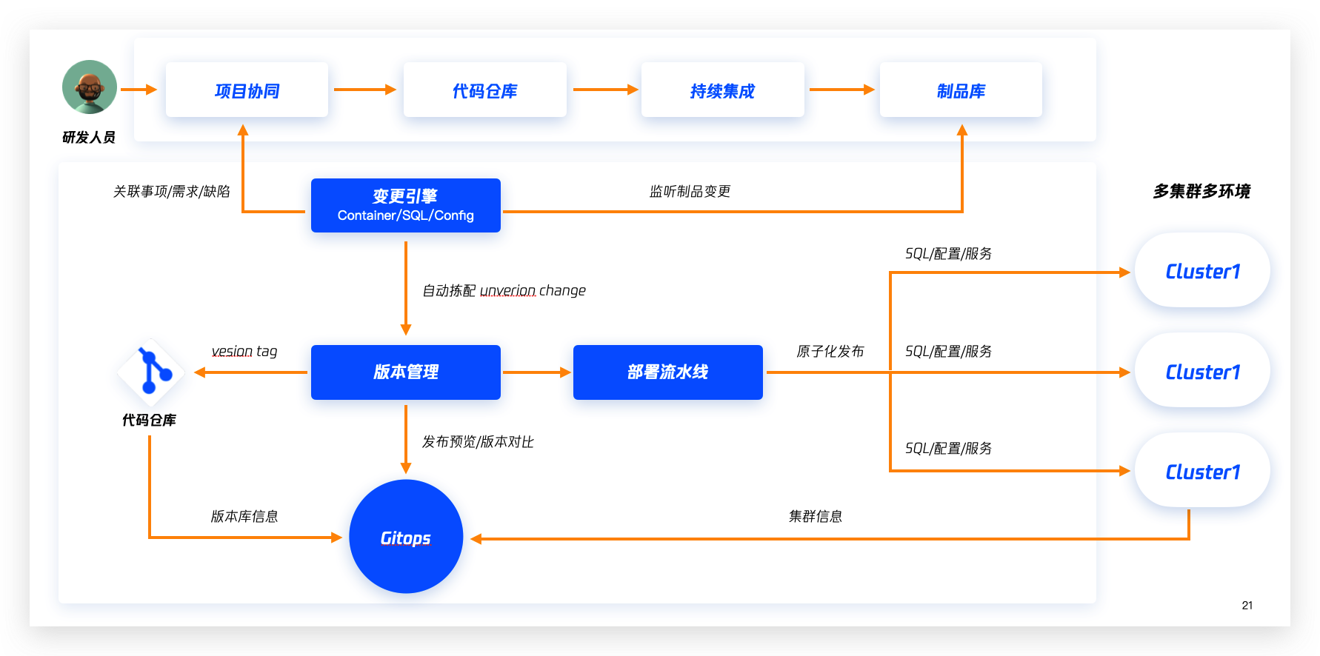The width and height of the screenshot is (1320, 656).
Task: Click the 版本库信息 label
Action: pos(244,516)
